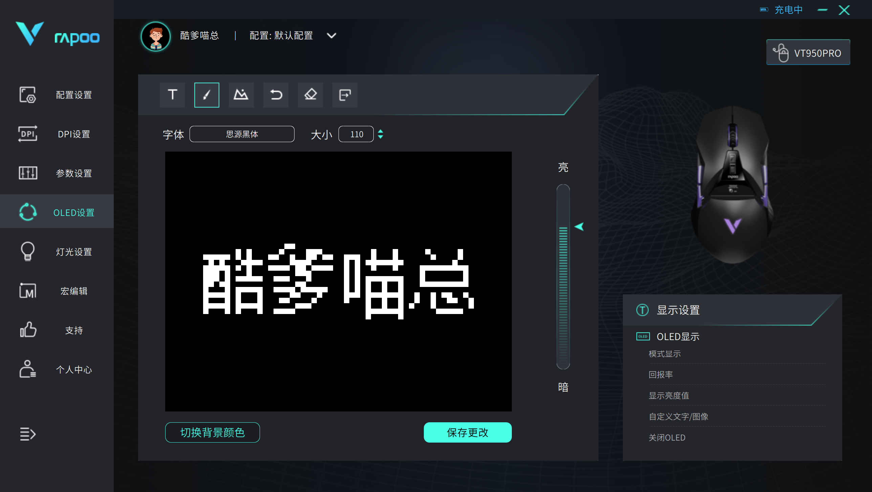Click the OLED brightness slider track

point(563,277)
